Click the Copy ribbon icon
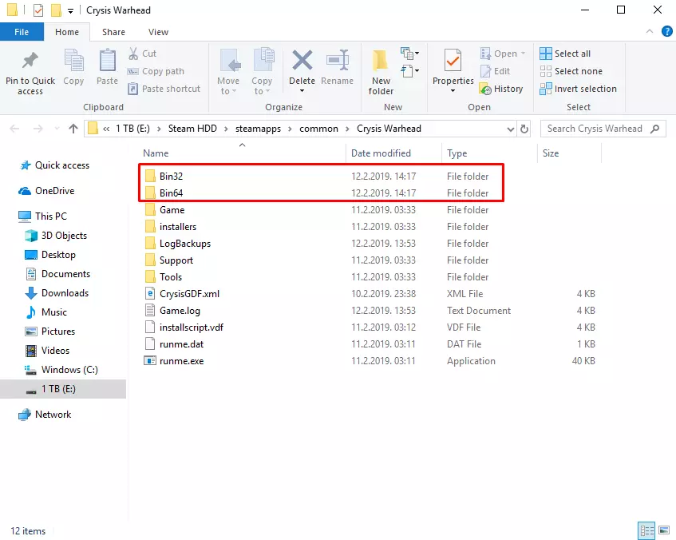Screen dimensions: 676x540 [x=73, y=61]
